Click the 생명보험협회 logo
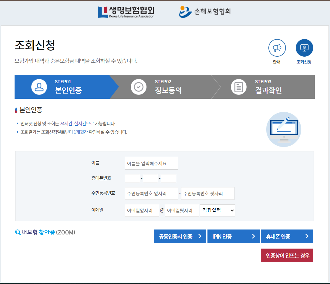This screenshot has width=330, height=284. tap(126, 12)
